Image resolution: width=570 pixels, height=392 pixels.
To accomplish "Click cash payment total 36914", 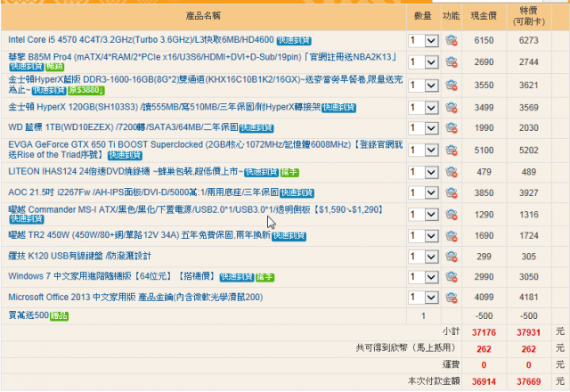I will click(484, 382).
